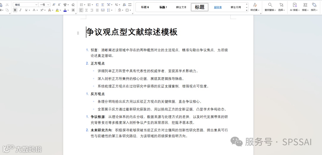Click the Cut scissors icon
Image resolution: width=322 pixels, height=155 pixels.
pos(7,4)
